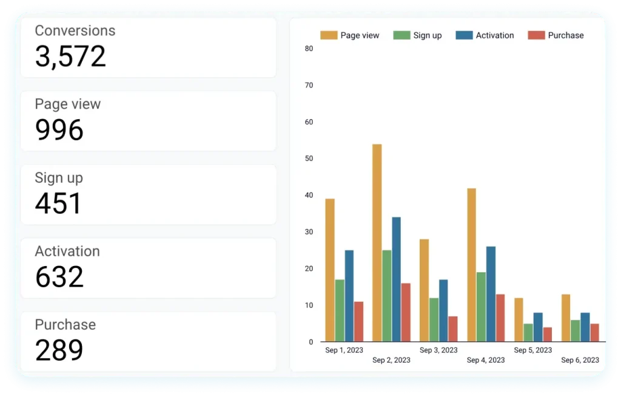Image resolution: width=621 pixels, height=396 pixels.
Task: Select the 289 purchase value
Action: tap(59, 350)
